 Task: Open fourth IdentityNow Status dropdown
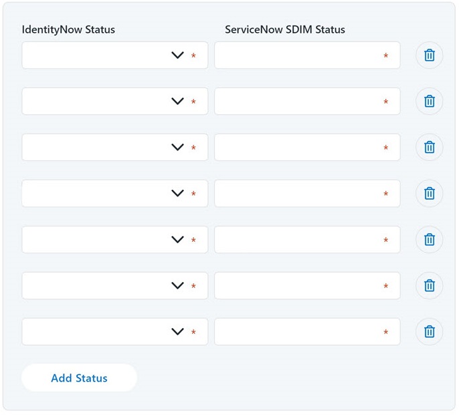click(x=115, y=193)
